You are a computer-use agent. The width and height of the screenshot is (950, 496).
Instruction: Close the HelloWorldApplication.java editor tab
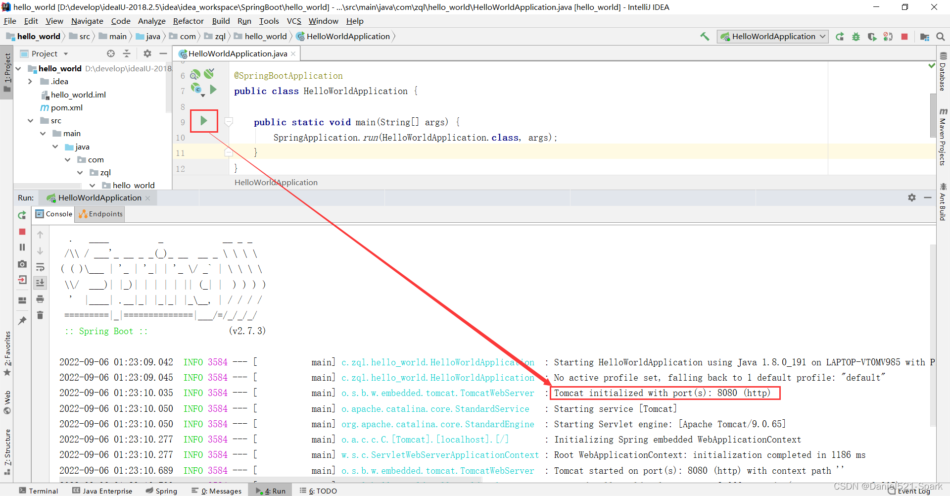point(293,54)
